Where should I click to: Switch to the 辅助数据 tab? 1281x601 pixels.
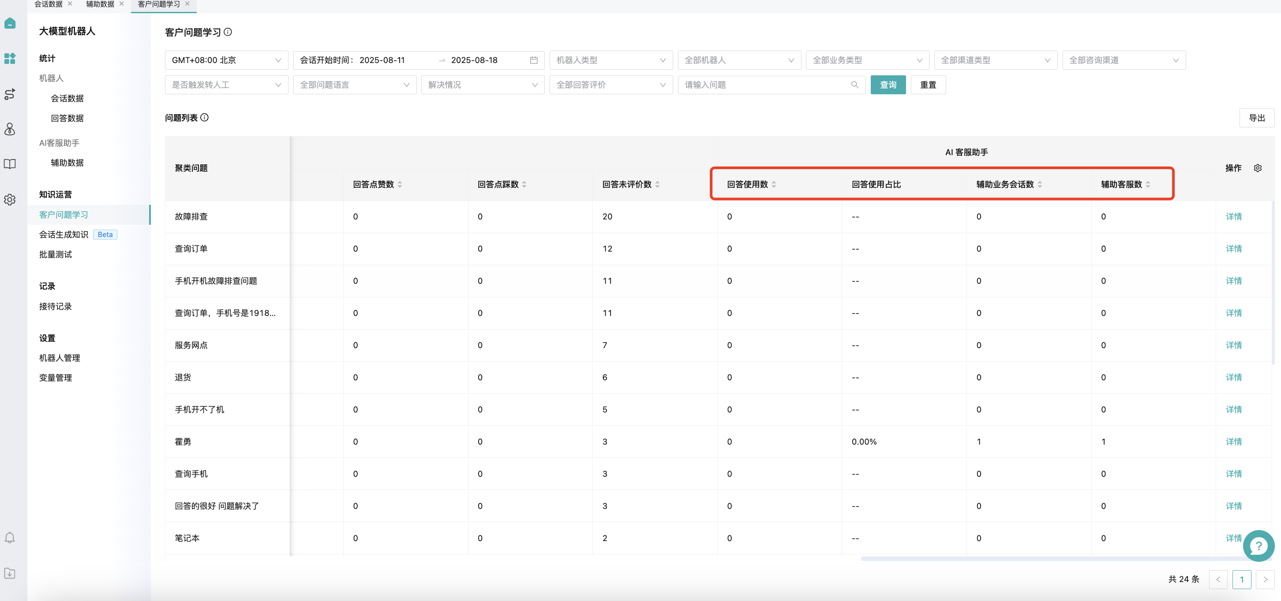pyautogui.click(x=100, y=4)
